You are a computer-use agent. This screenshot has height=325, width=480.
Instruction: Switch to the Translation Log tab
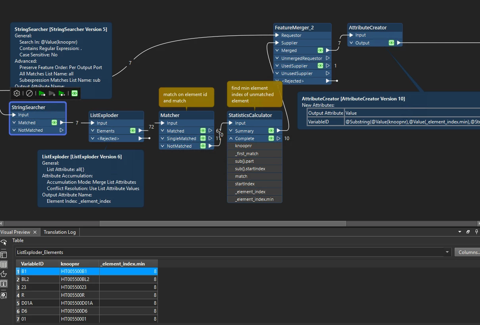pos(60,232)
